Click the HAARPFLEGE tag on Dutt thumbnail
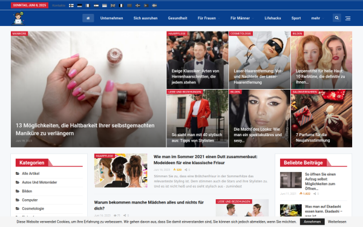363x227 pixels. (x=105, y=156)
